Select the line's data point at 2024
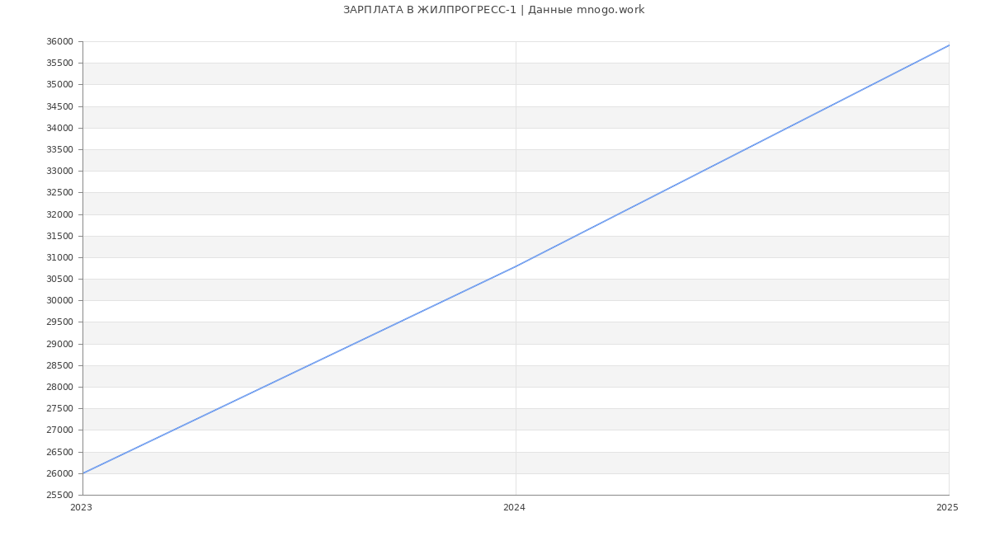Viewport: 990px width, 536px height. 516,266
